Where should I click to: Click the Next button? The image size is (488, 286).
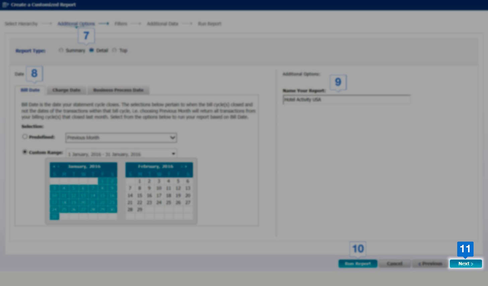pyautogui.click(x=466, y=264)
